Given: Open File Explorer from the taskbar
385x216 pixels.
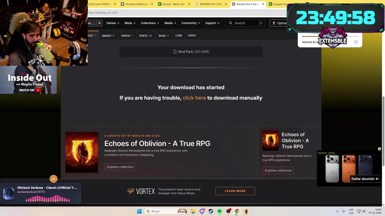Looking at the screenshot, I should coord(193,211).
